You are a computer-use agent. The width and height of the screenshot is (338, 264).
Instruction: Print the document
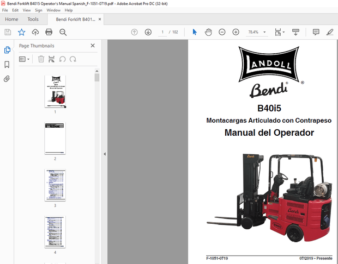tap(49, 32)
